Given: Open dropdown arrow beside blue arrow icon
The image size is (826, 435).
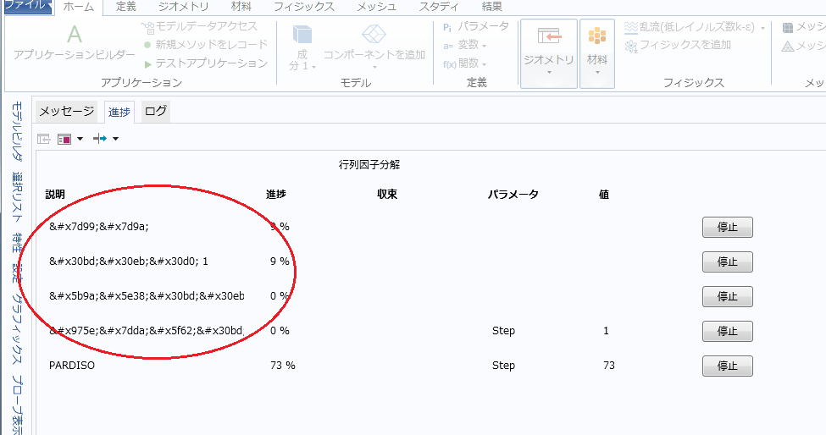Looking at the screenshot, I should click(115, 139).
